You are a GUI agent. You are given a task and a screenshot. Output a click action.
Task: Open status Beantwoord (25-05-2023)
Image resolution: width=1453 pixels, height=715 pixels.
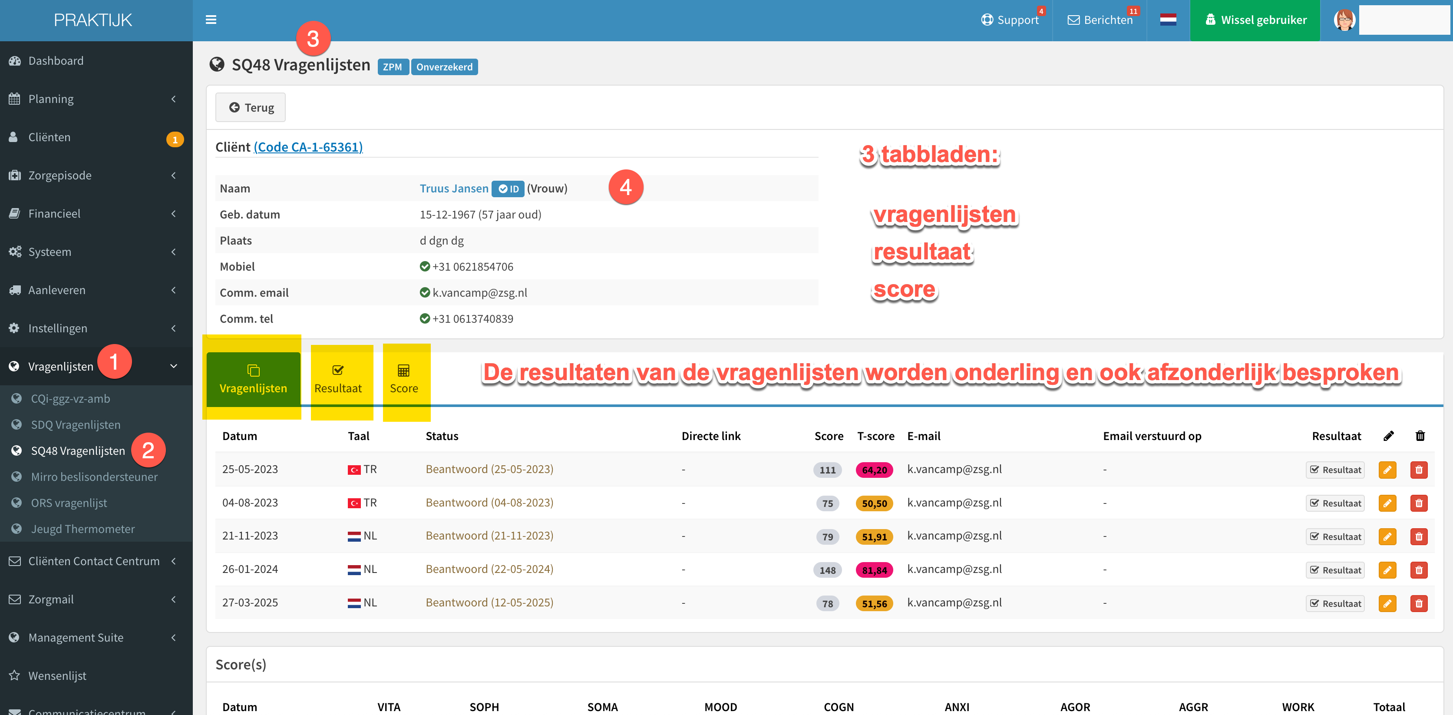tap(489, 469)
